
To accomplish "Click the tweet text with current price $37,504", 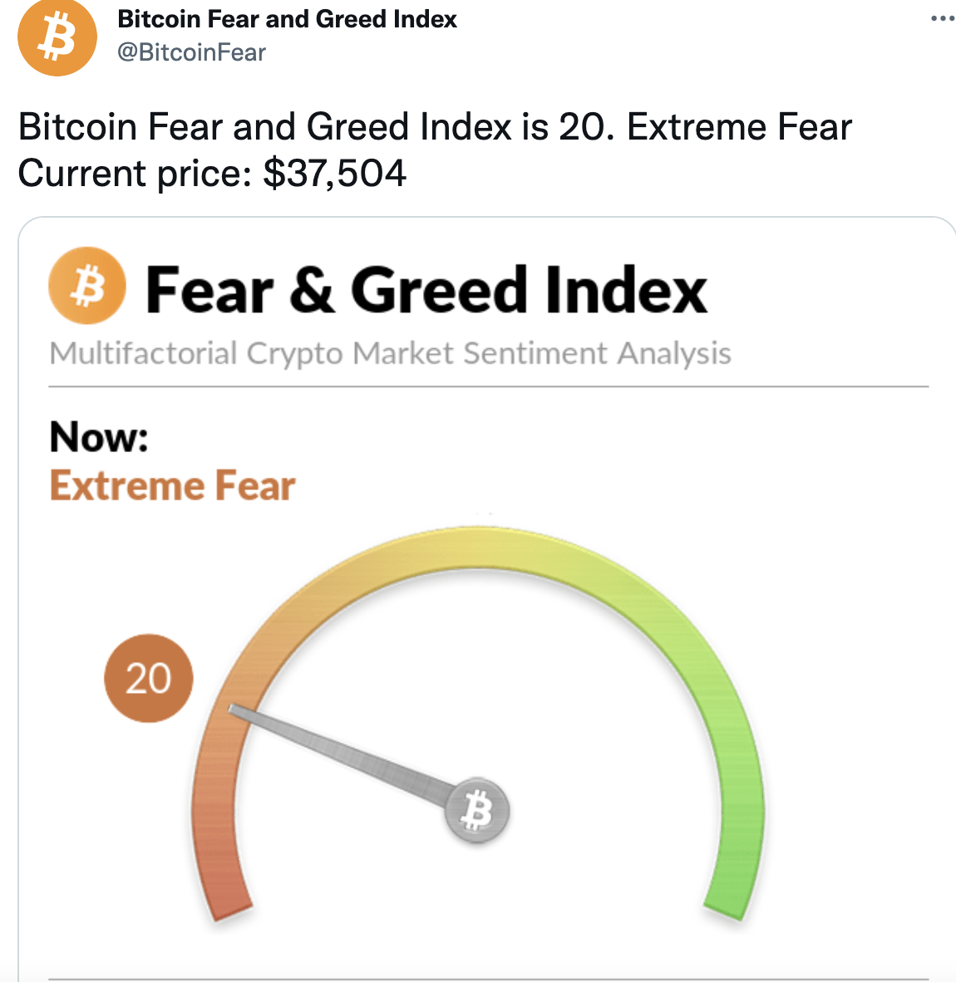I will pyautogui.click(x=212, y=174).
